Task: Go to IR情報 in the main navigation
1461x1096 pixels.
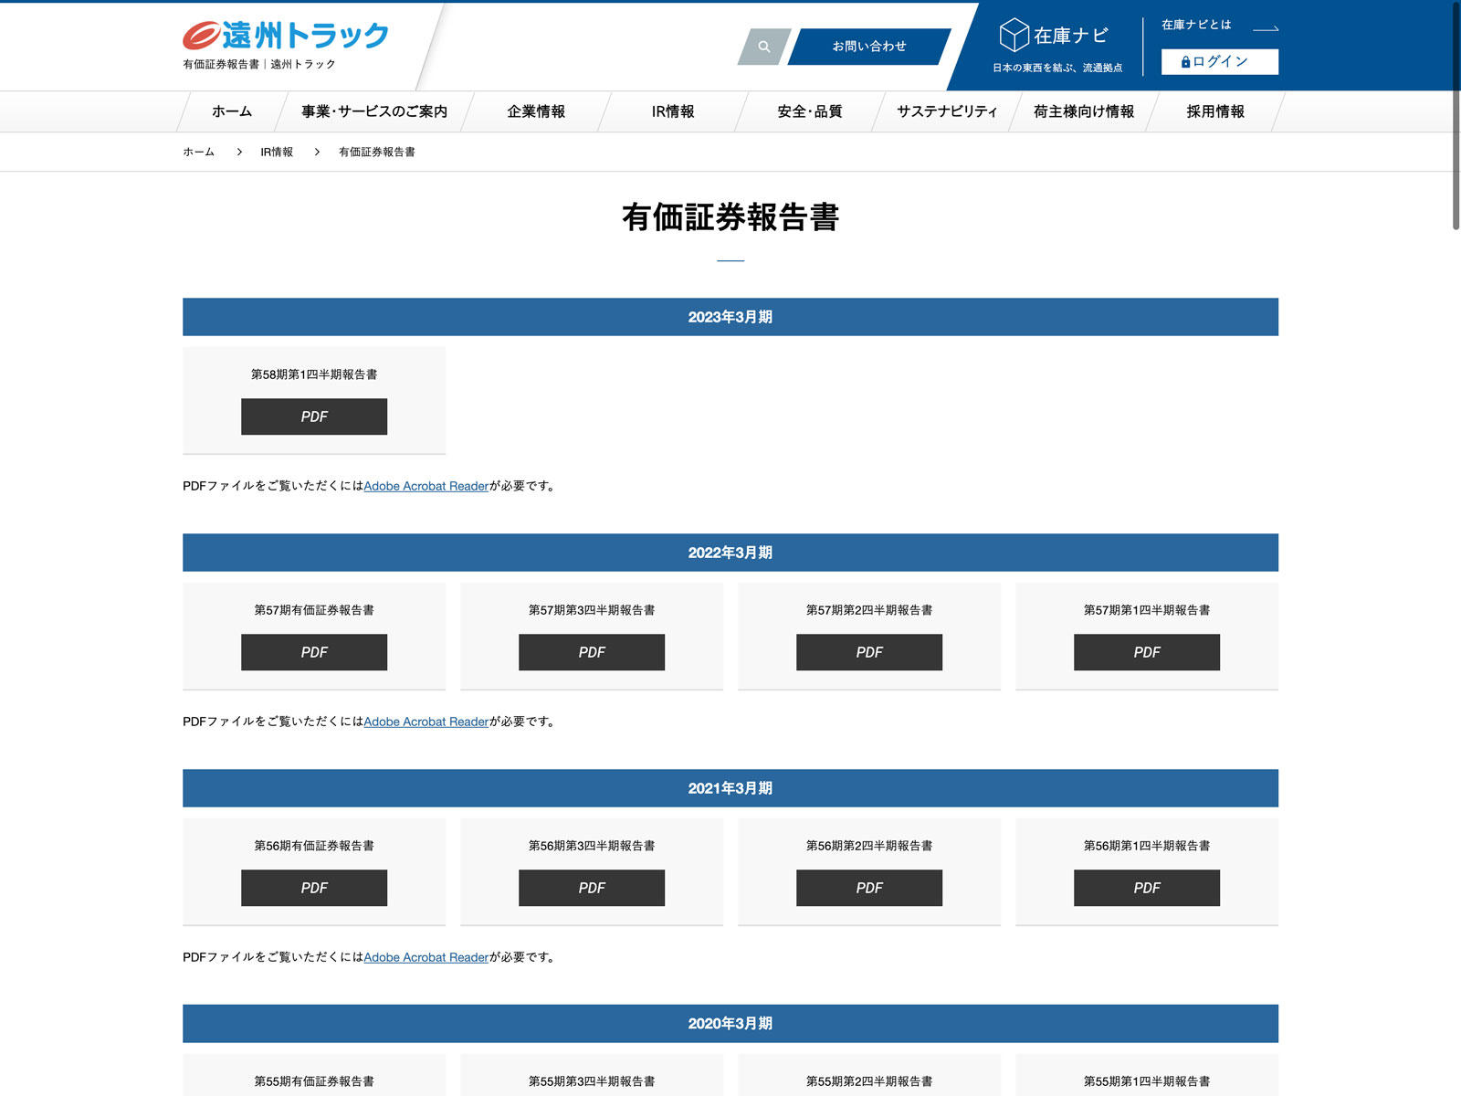Action: click(x=673, y=111)
